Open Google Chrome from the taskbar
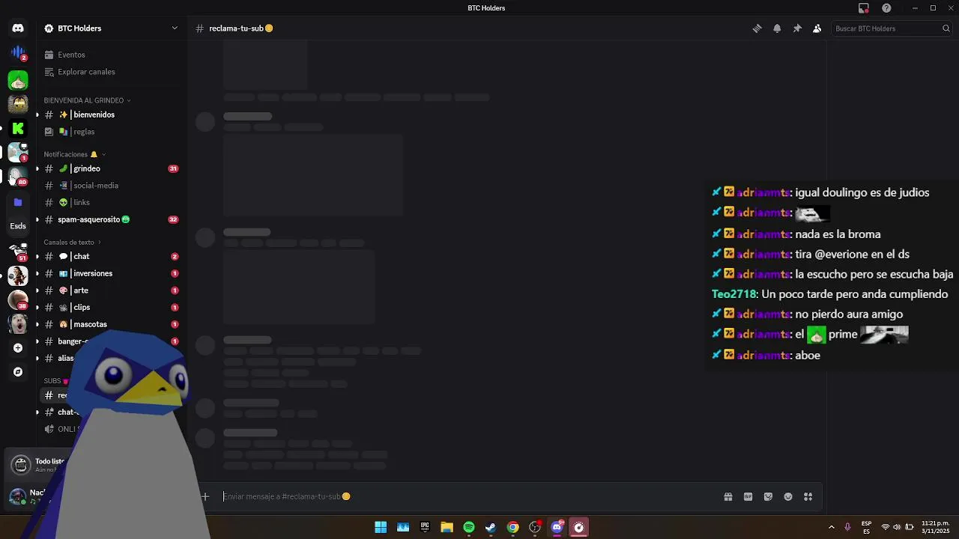The width and height of the screenshot is (959, 539). tap(512, 527)
